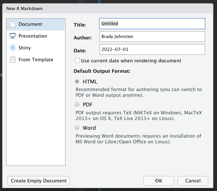This screenshot has height=191, width=217.
Task: Select the HTML output radio button
Action: tap(77, 82)
